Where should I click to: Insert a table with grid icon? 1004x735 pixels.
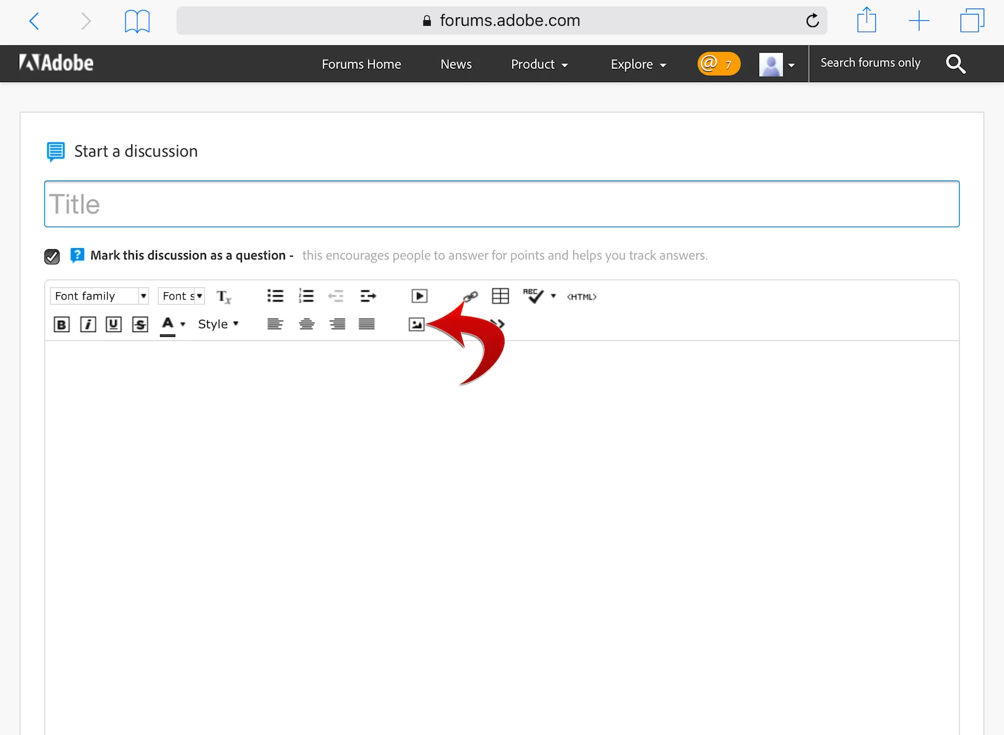[501, 296]
